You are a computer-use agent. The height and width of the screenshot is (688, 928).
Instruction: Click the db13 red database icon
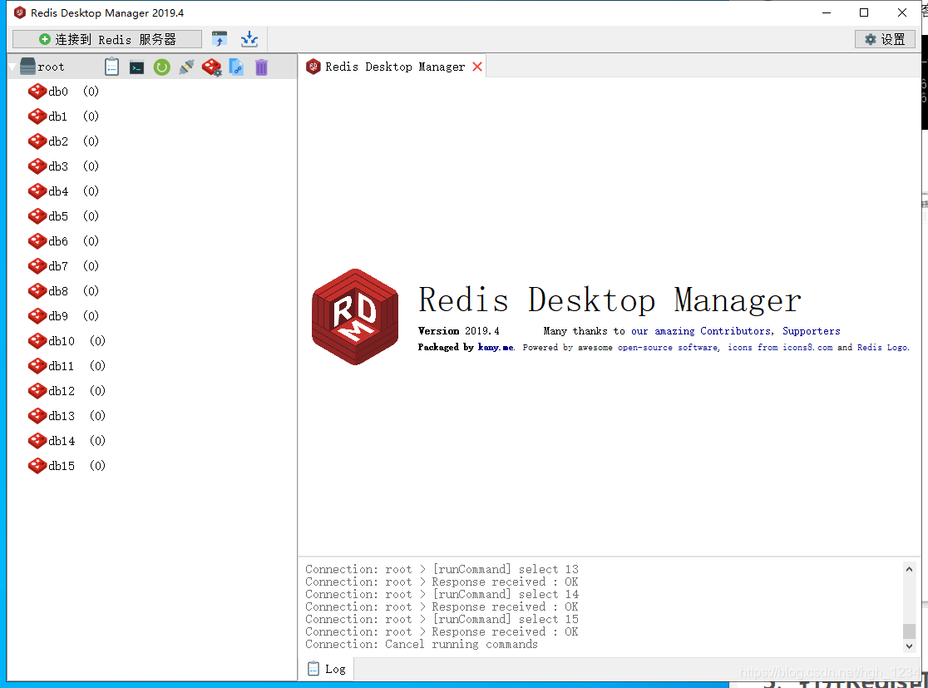[37, 416]
